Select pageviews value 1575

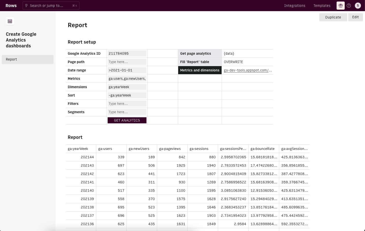(172, 199)
